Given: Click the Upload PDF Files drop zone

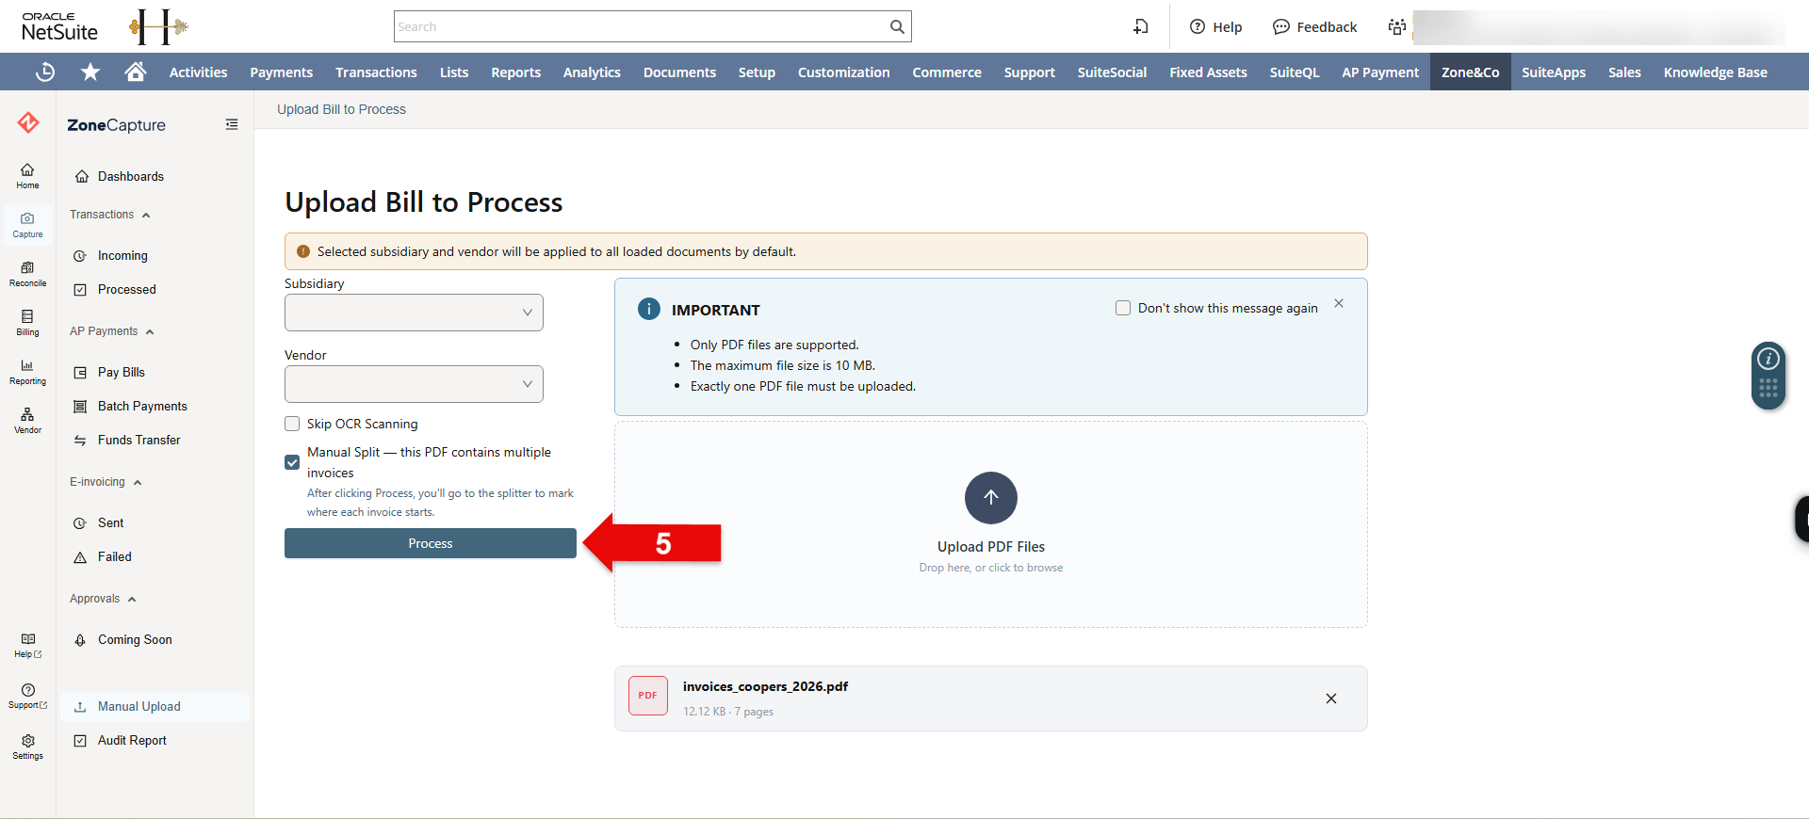Looking at the screenshot, I should click(991, 524).
